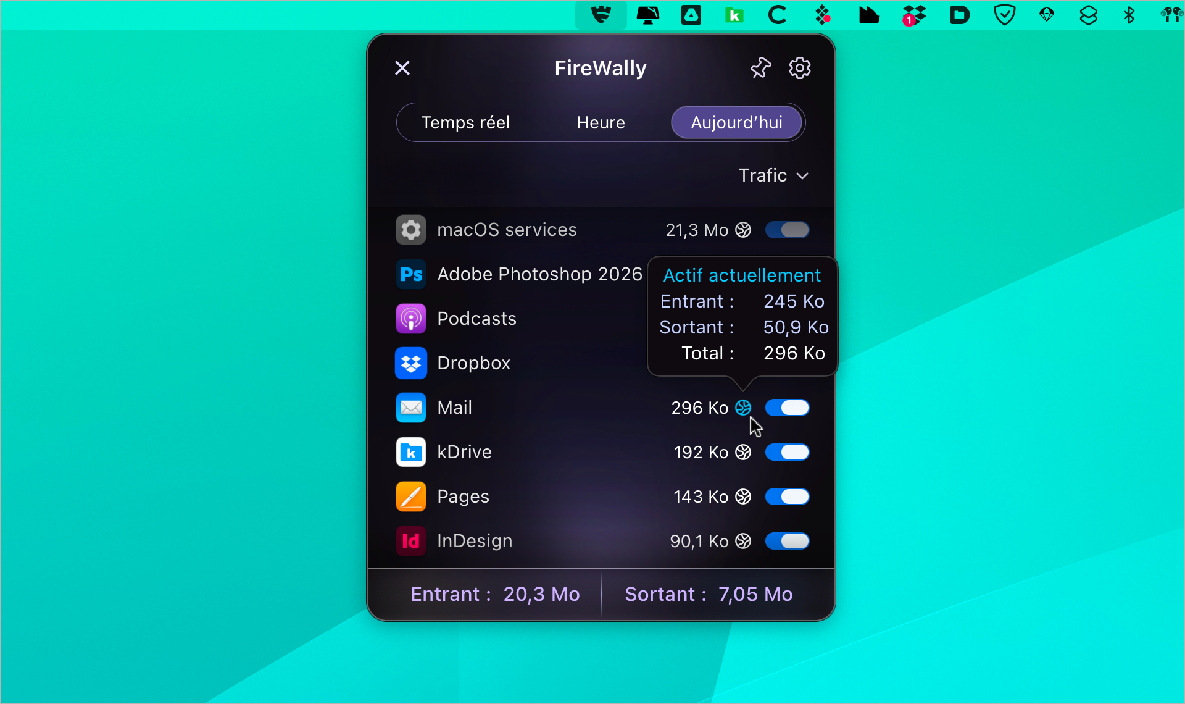
Task: Select the Heure tab
Action: (600, 122)
